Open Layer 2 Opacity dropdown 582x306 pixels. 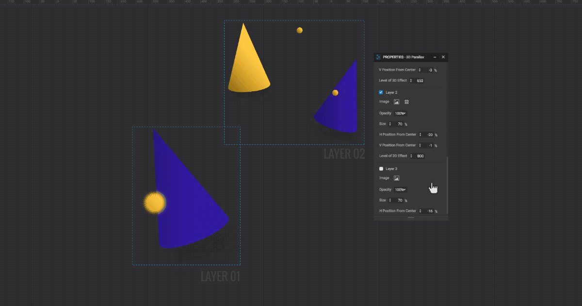coord(400,113)
